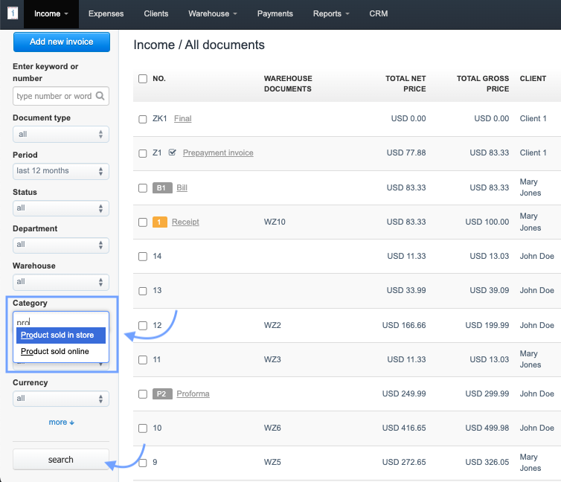This screenshot has height=482, width=561.
Task: Open the Document type dropdown
Action: (61, 135)
